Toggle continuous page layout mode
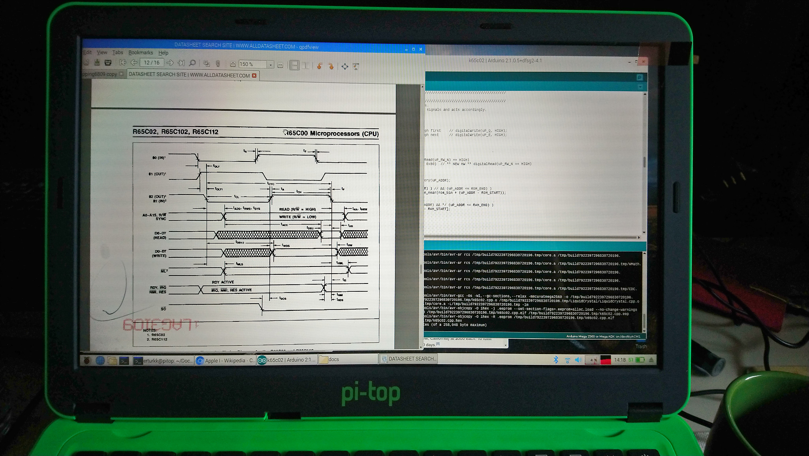Screen dimensions: 809x456 coord(294,65)
